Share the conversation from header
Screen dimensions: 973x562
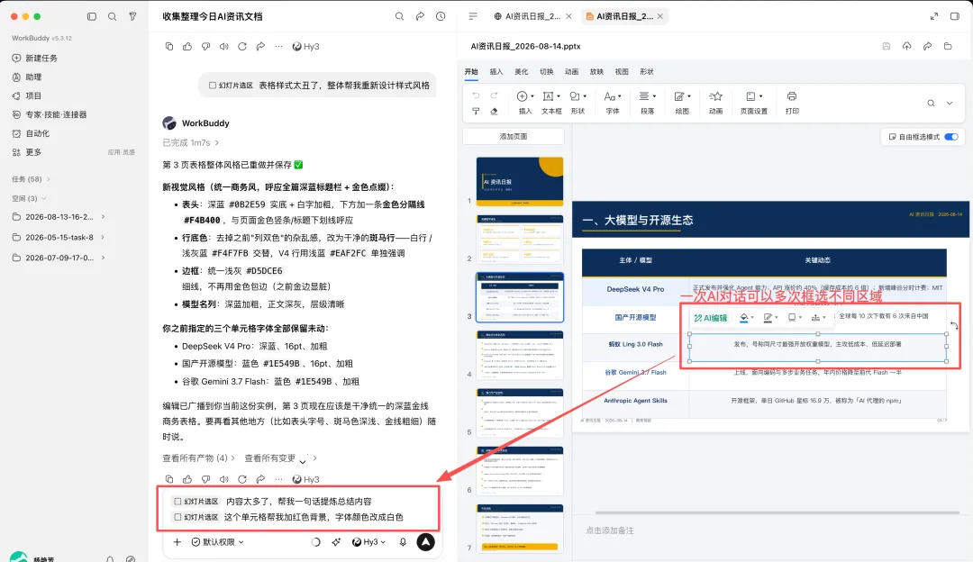(x=420, y=17)
